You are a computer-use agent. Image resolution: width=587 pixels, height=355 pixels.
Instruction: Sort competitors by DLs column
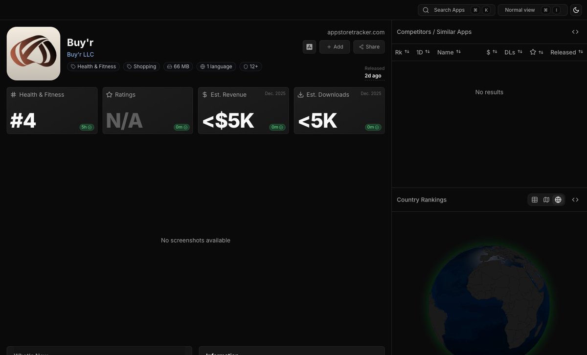(514, 52)
